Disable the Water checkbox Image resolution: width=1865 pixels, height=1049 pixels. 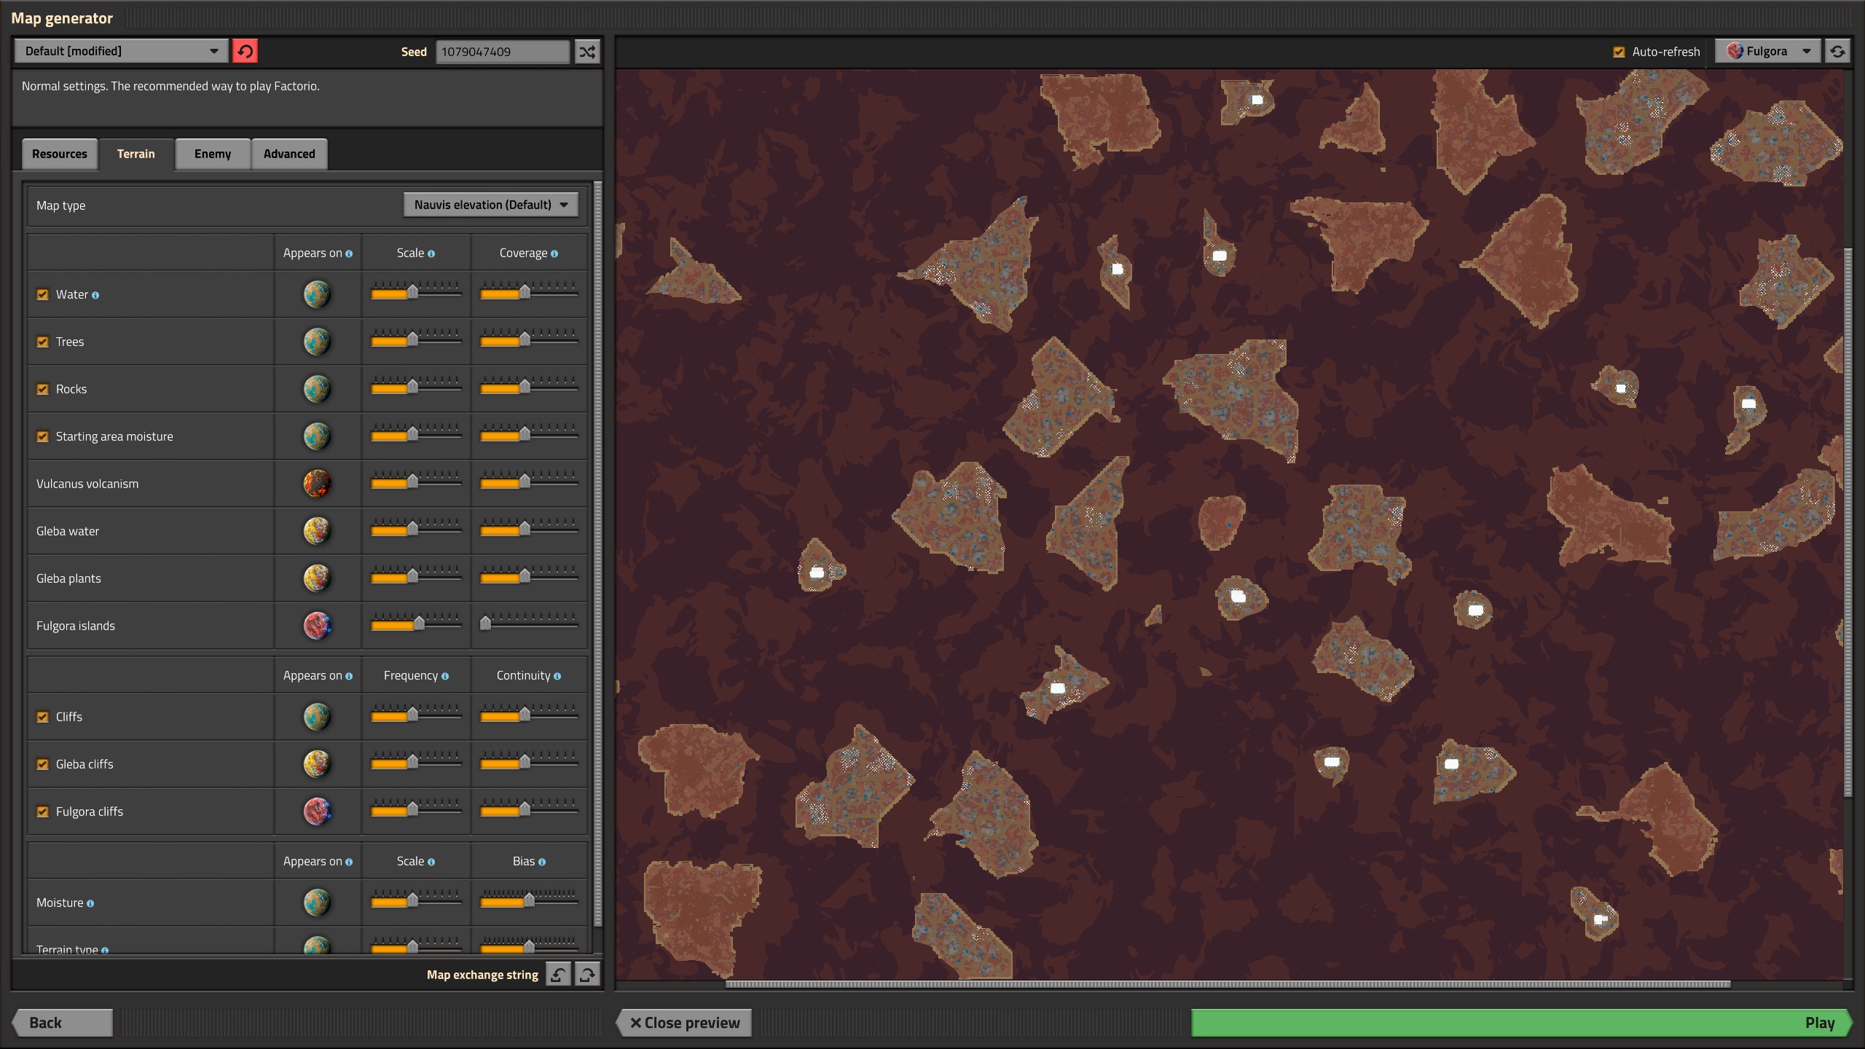[x=43, y=294]
